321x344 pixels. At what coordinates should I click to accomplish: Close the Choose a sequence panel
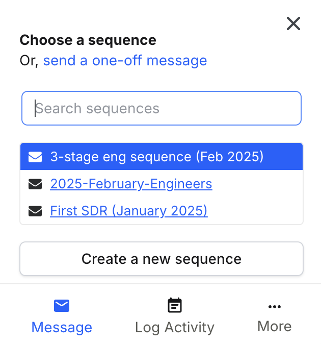click(x=293, y=23)
